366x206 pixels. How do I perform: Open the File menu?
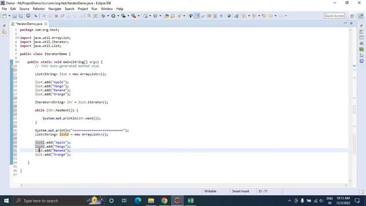pyautogui.click(x=4, y=9)
